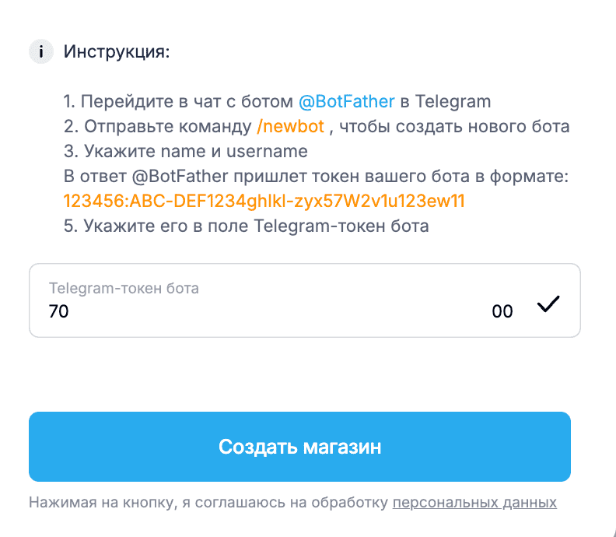Click the token's starting digits 70
Image resolution: width=616 pixels, height=537 pixels.
[58, 311]
